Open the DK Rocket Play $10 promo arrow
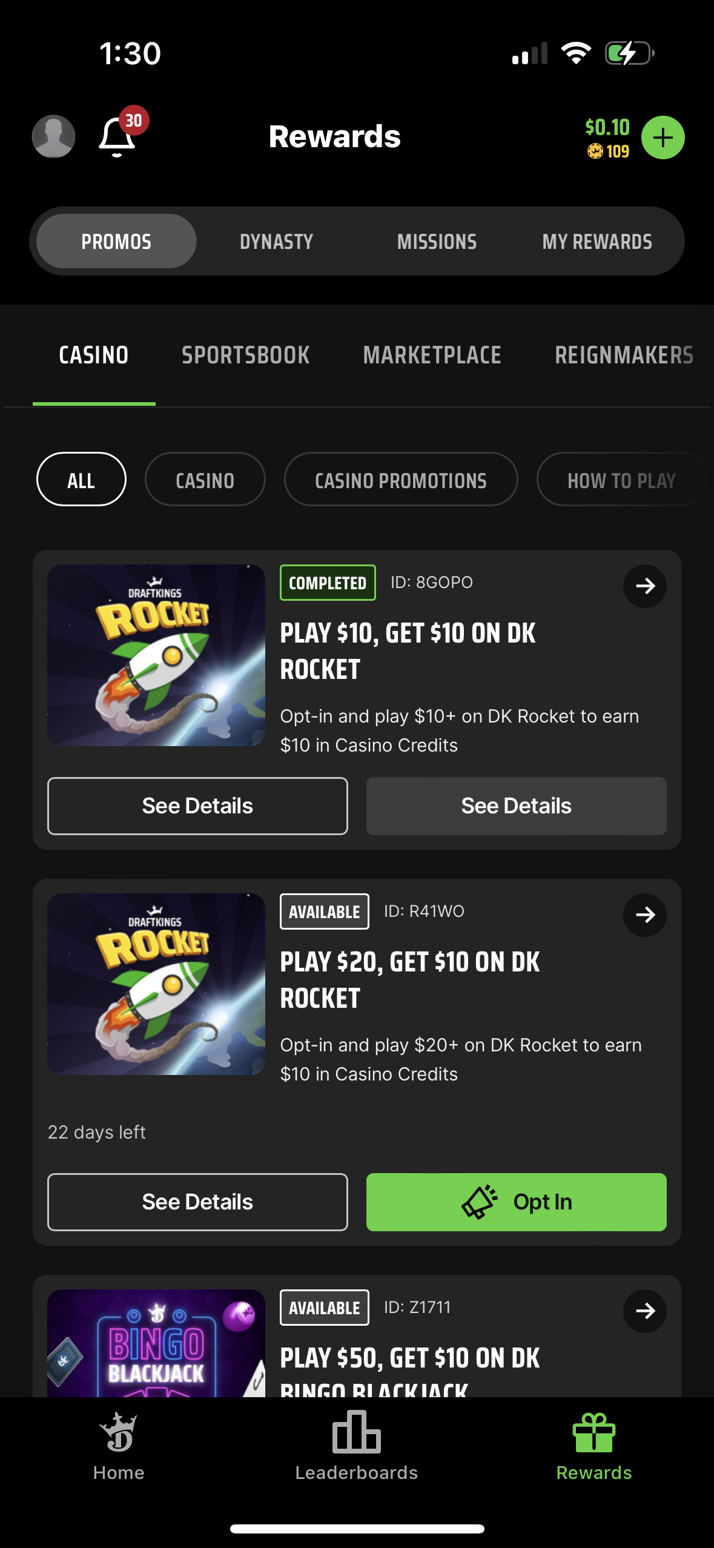This screenshot has width=714, height=1548. pos(644,586)
